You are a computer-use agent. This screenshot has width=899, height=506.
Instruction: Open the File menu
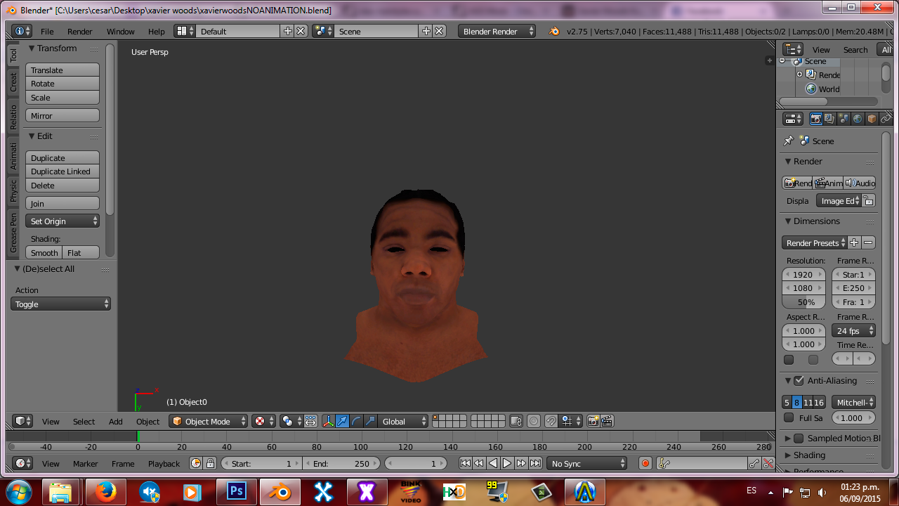(x=47, y=31)
